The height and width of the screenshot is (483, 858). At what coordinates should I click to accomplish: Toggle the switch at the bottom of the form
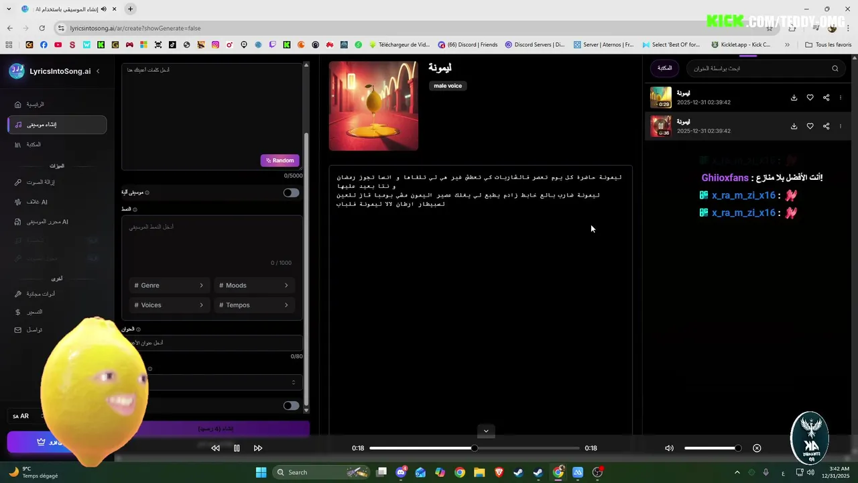pos(291,406)
